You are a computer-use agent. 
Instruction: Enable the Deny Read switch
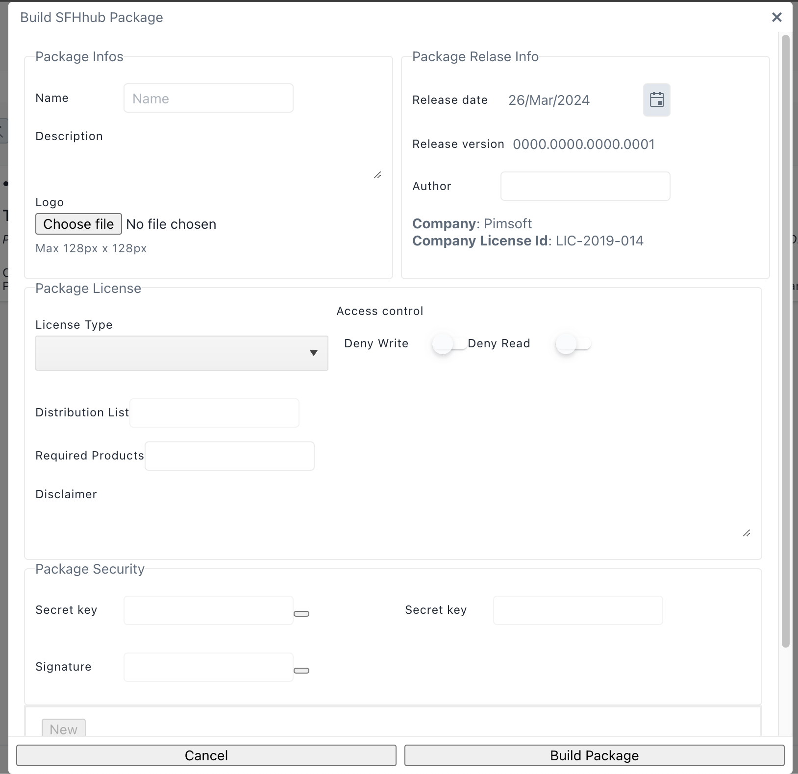pos(573,344)
